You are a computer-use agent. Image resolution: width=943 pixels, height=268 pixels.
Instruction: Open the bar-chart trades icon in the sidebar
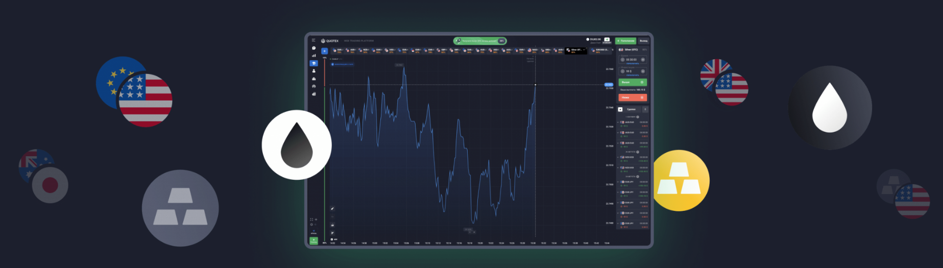point(313,56)
